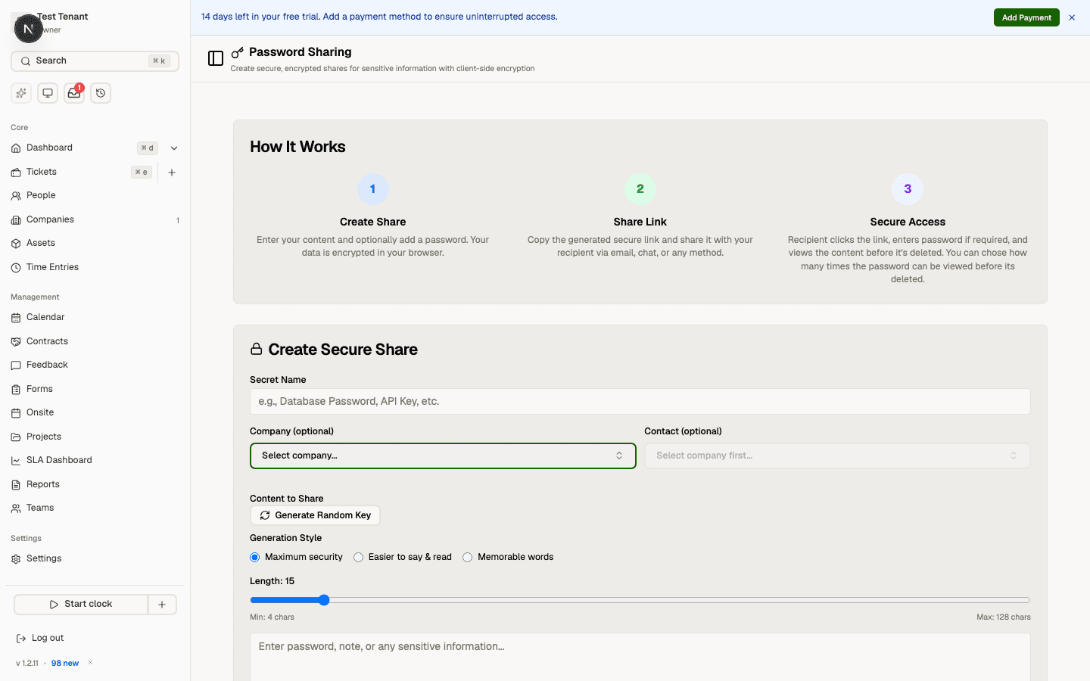
Task: Adjust the password Length slider
Action: tap(324, 599)
